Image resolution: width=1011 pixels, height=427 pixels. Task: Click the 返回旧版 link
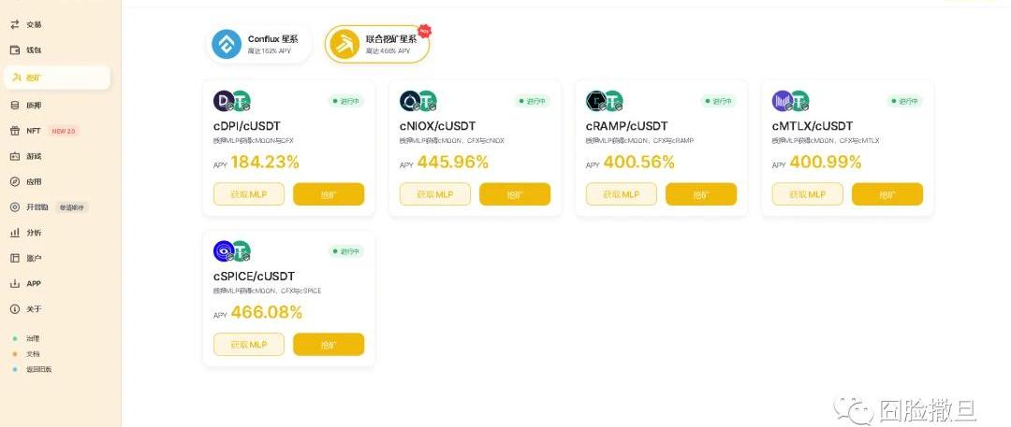pos(38,369)
